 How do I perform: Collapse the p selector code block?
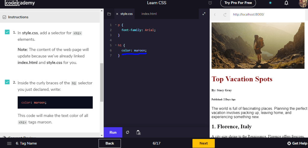point(115,25)
